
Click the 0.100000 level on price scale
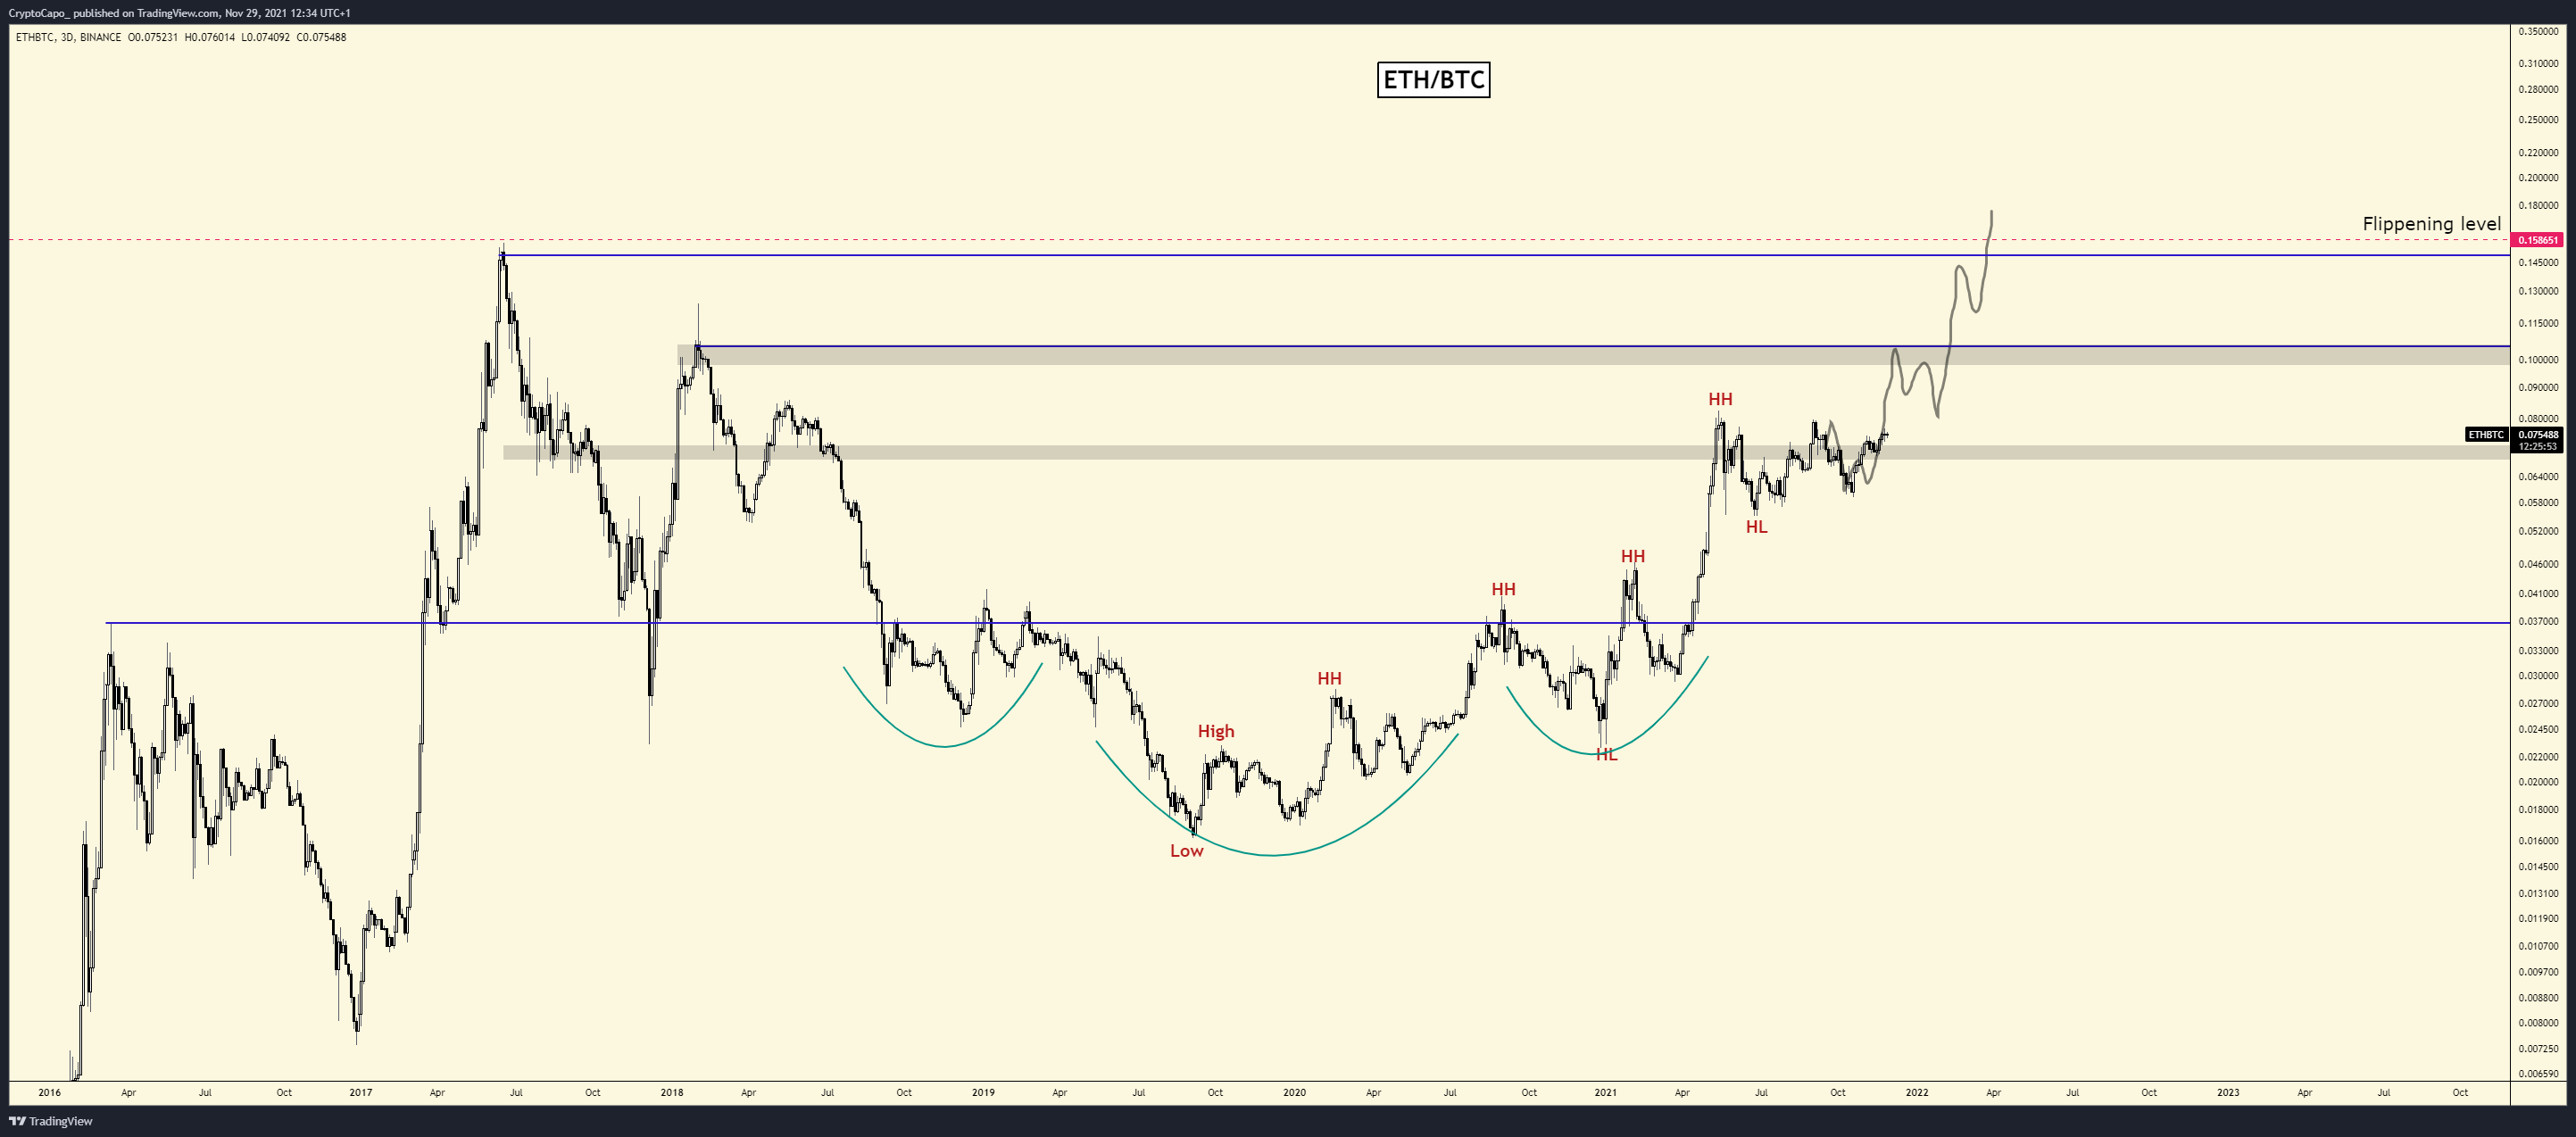click(x=2539, y=360)
